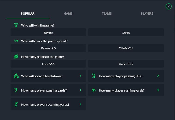Click the football icon for game points
The width and height of the screenshot is (175, 120).
16,56
